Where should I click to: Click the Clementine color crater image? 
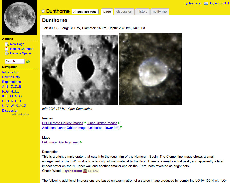(x=150, y=69)
